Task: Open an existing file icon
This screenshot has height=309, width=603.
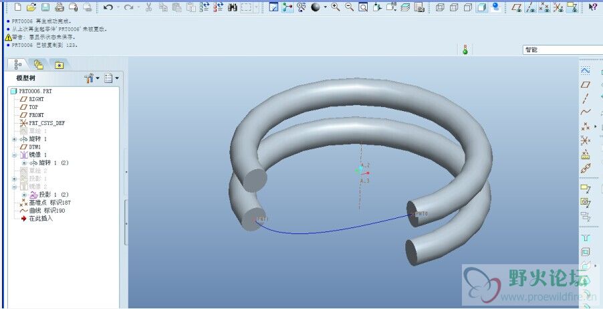Action: [31, 7]
